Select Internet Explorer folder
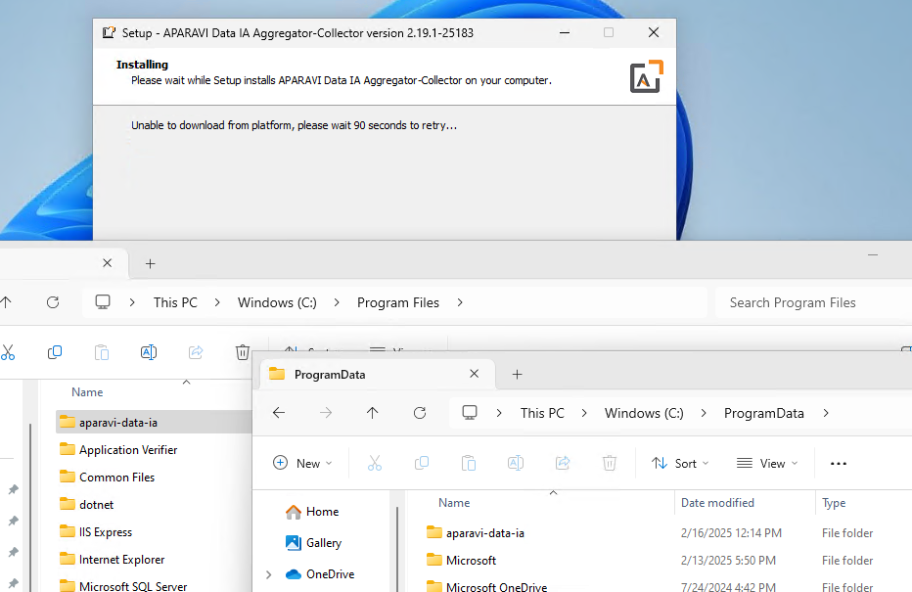This screenshot has height=592, width=912. pos(113,559)
